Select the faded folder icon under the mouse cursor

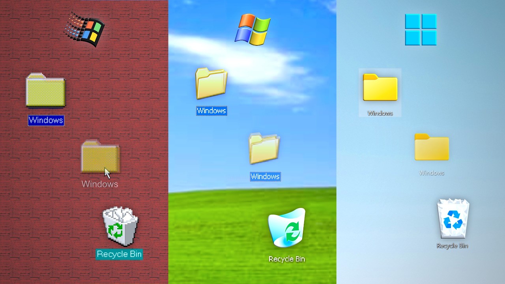[x=100, y=157]
